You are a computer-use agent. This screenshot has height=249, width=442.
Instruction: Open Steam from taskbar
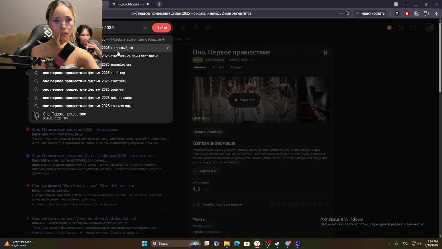(277, 243)
